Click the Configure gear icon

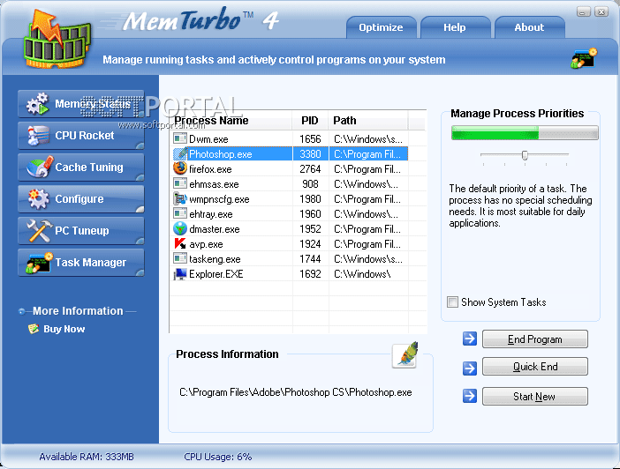point(38,198)
